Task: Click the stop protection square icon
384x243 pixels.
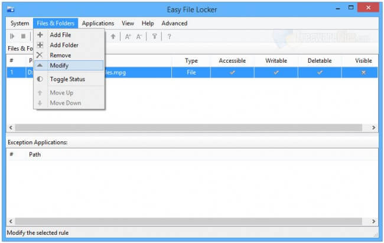Action: tap(23, 37)
